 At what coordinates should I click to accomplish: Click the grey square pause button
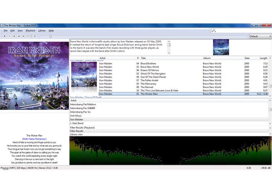pyautogui.click(x=9, y=36)
